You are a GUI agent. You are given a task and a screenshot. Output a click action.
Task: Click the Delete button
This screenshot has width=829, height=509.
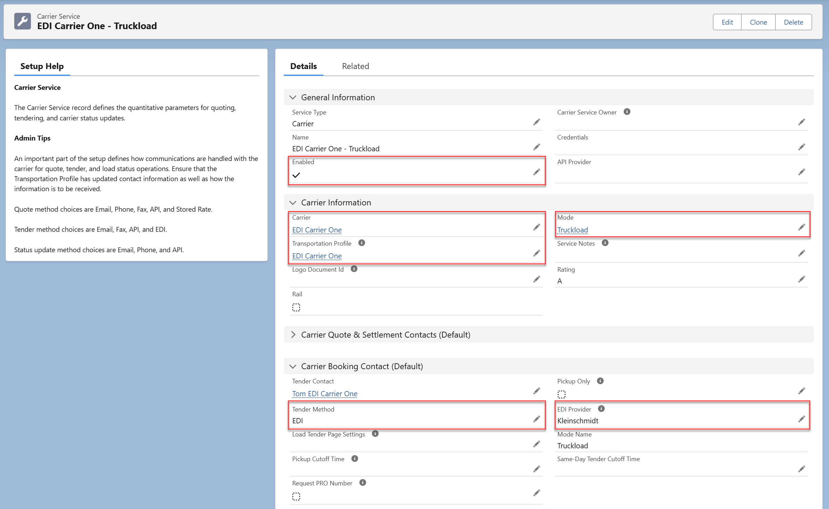point(794,22)
